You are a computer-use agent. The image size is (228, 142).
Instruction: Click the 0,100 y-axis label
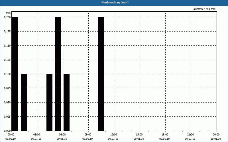(7, 74)
